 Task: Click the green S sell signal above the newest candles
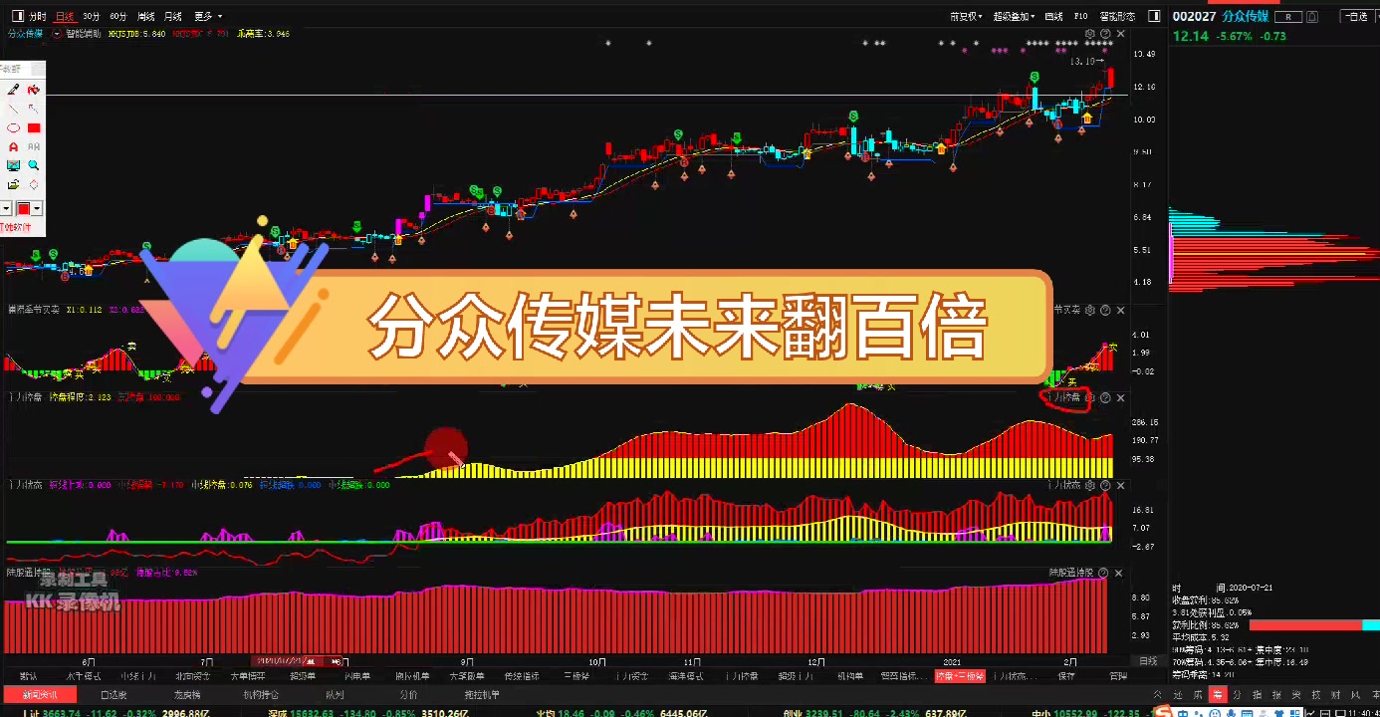(x=1035, y=77)
